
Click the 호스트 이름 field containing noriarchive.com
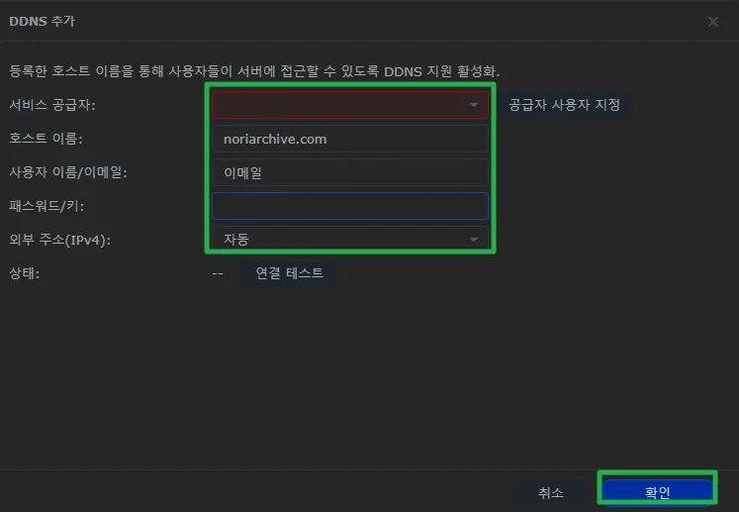point(349,139)
